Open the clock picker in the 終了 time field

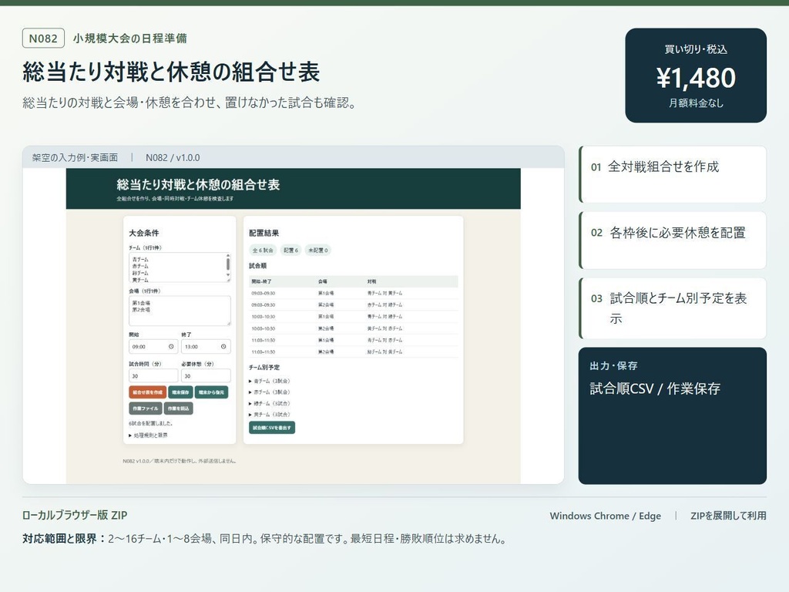[223, 347]
